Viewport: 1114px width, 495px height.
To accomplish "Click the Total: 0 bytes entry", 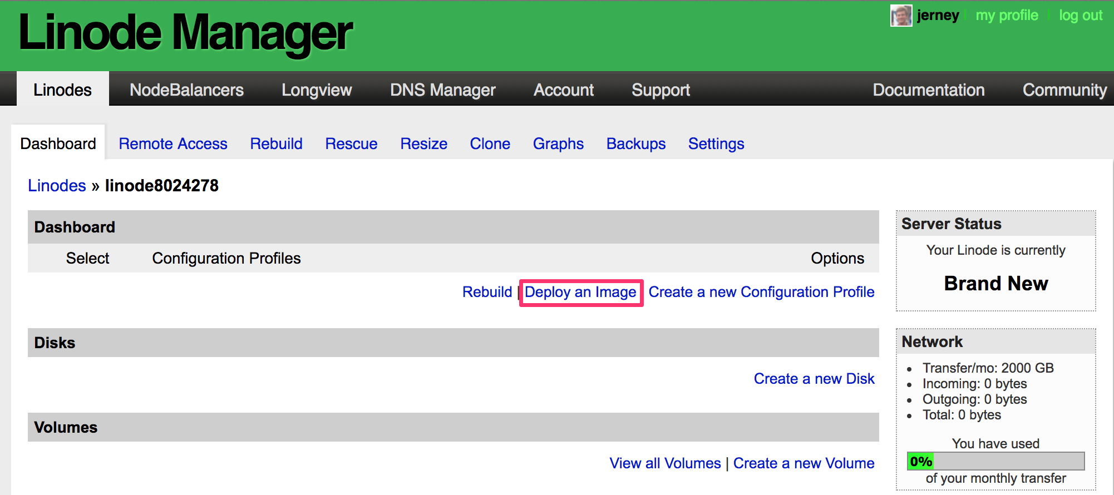I will [x=962, y=414].
